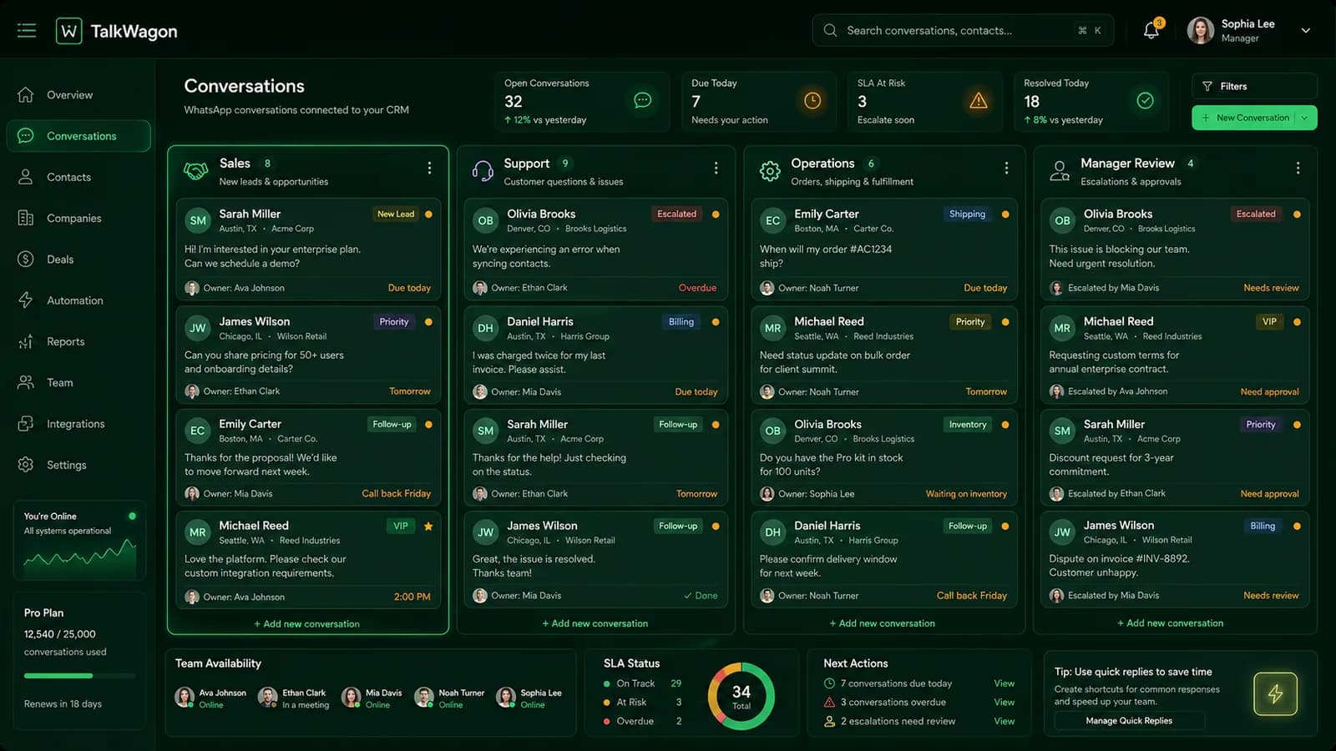The image size is (1336, 751).
Task: Open the hamburger menu icon
Action: tap(27, 31)
